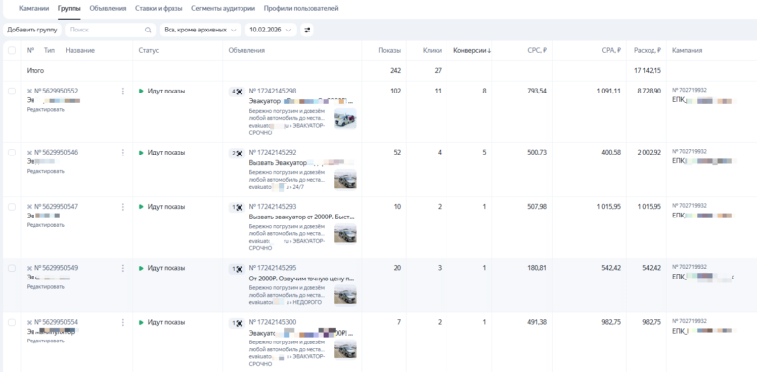Open the 'Все, кроме архивных' filter dropdown
This screenshot has width=757, height=372.
[200, 30]
